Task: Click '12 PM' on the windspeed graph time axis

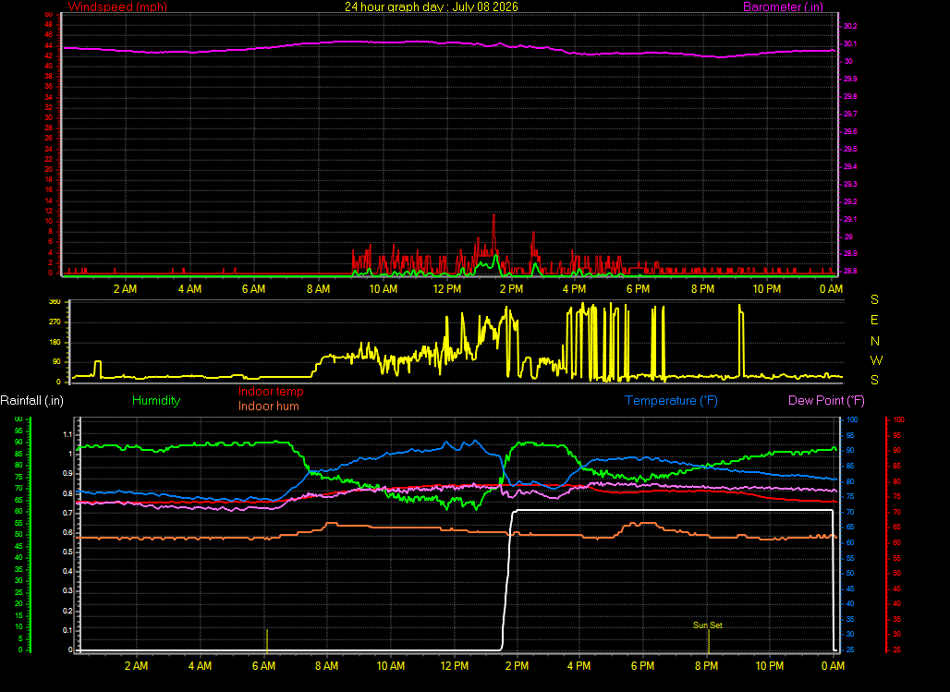Action: click(x=447, y=289)
